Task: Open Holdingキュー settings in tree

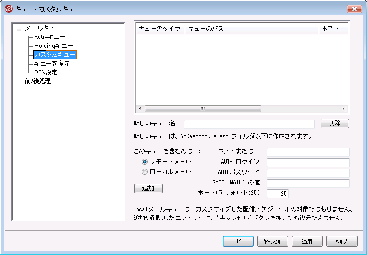Action: [53, 46]
